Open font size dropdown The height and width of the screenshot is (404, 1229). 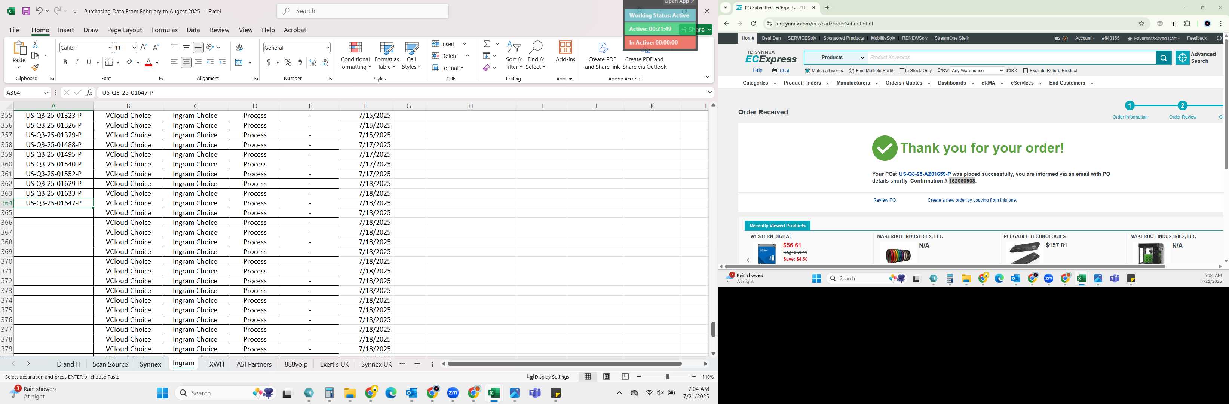134,47
